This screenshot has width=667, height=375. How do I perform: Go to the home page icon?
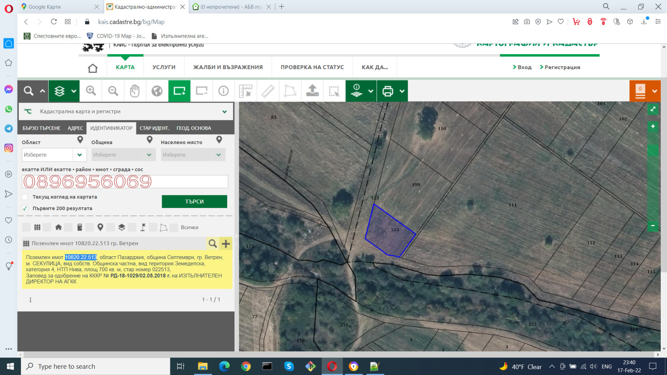point(93,68)
